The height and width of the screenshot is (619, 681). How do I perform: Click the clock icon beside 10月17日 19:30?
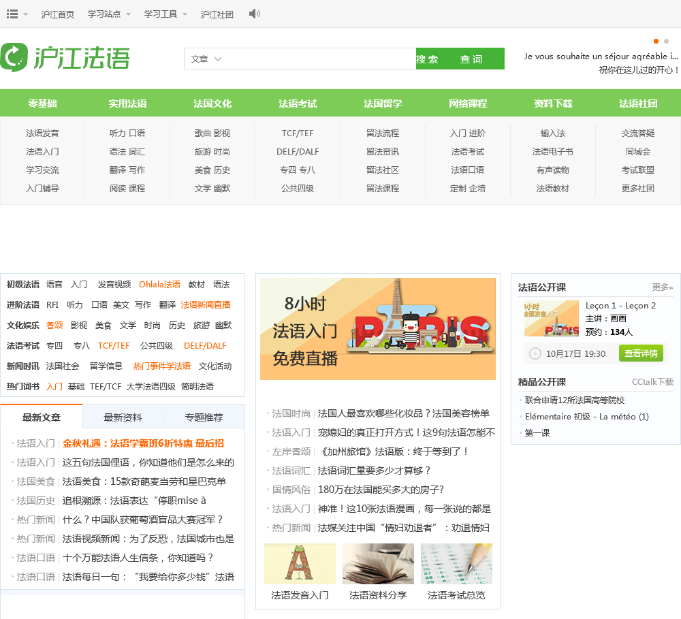click(535, 353)
